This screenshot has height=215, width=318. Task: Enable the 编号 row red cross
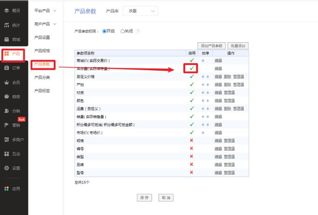coord(191,148)
